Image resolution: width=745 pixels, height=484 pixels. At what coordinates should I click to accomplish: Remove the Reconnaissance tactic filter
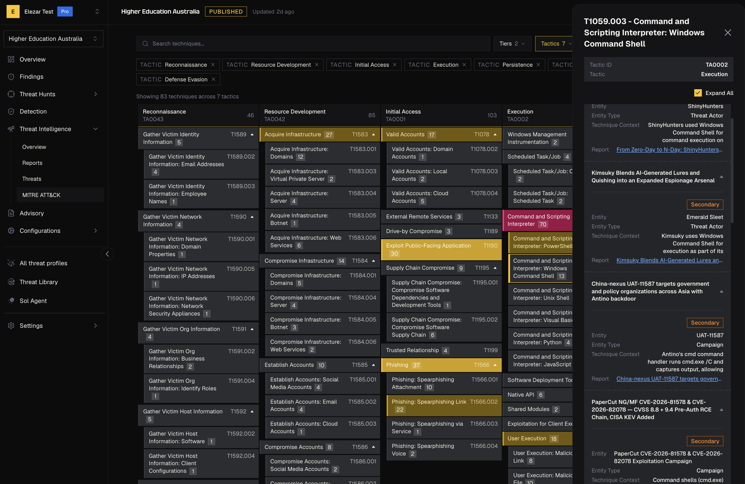coord(213,65)
